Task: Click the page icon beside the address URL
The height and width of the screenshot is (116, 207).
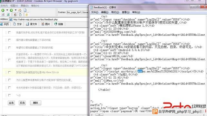Action: coord(11,20)
